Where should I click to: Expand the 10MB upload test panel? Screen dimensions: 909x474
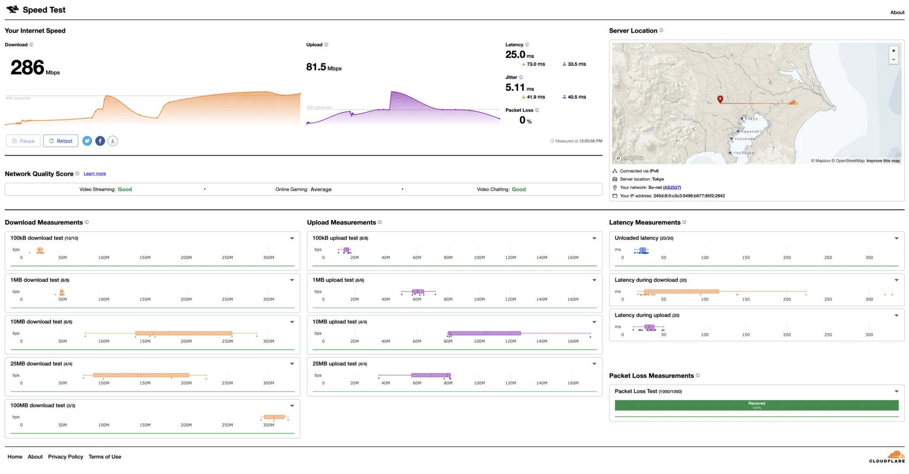[x=594, y=322]
